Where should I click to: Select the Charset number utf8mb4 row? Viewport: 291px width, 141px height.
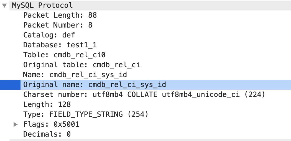(x=144, y=95)
